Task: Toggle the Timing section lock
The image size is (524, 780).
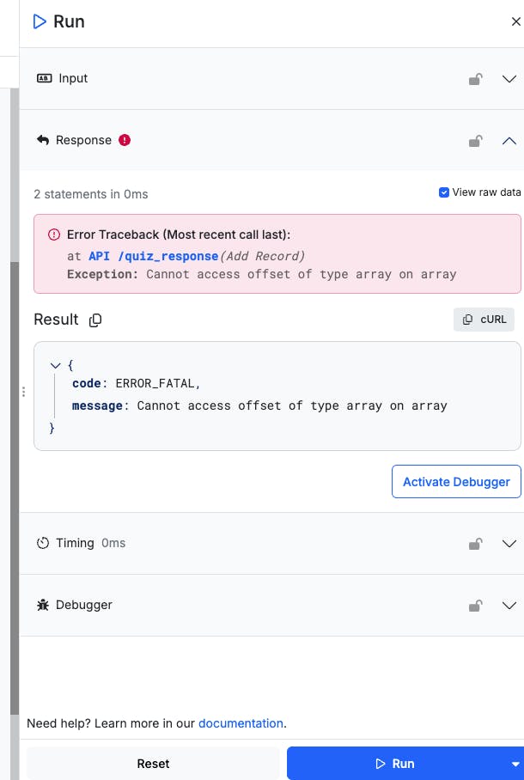Action: pos(475,544)
